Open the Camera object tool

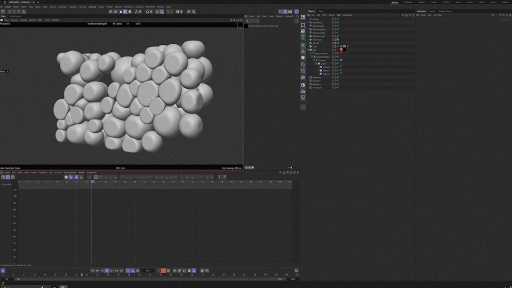tap(303, 91)
